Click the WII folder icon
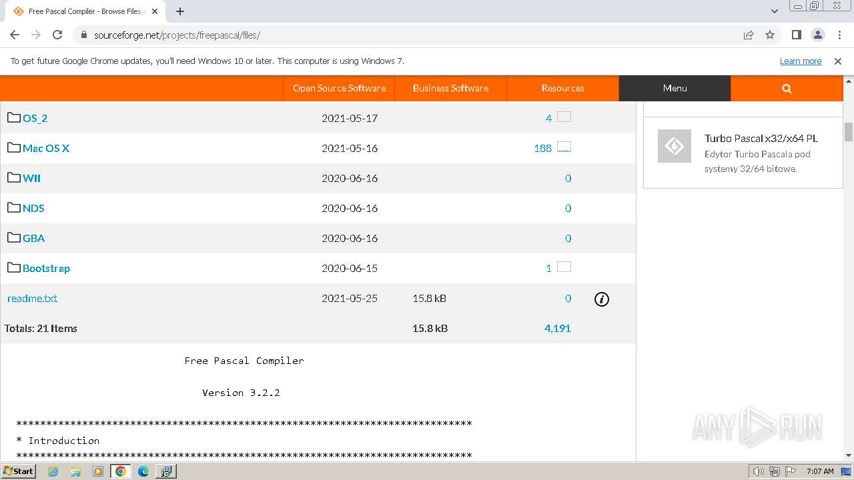854x480 pixels. (14, 177)
